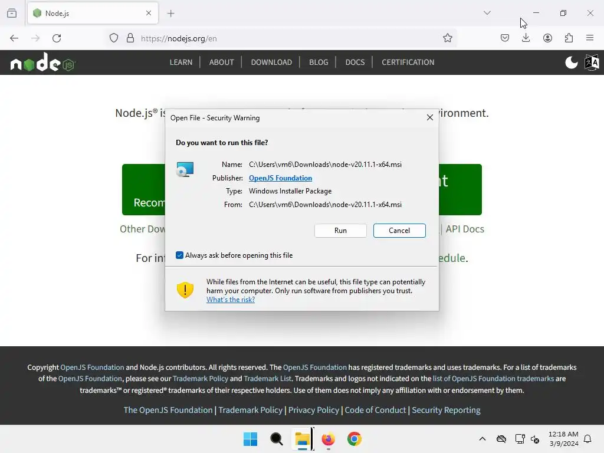Open a new tab with plus button
This screenshot has height=453, width=604.
coord(170,14)
